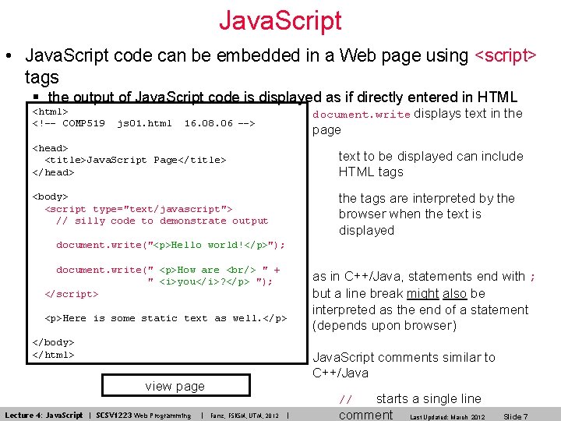Click the red '<script>' tag text in bullet
The width and height of the screenshot is (561, 421).
point(506,55)
